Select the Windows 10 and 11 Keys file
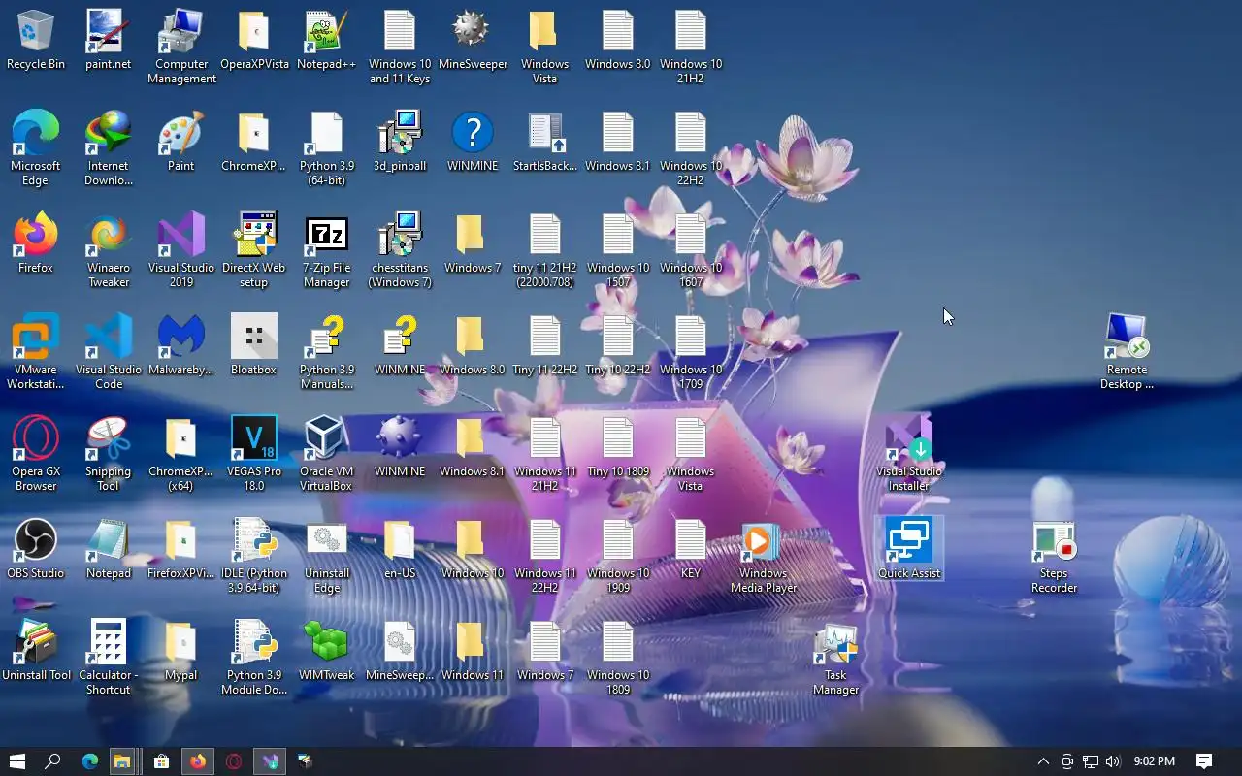The image size is (1242, 776). point(400,48)
